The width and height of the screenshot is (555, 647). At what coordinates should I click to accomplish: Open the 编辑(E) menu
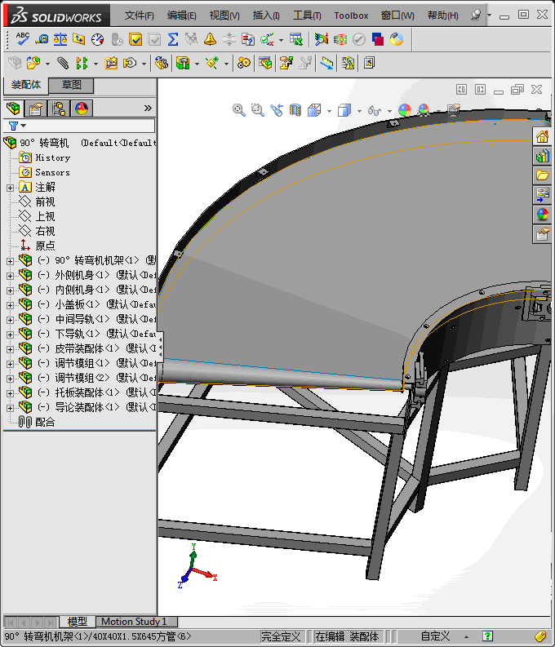click(181, 16)
